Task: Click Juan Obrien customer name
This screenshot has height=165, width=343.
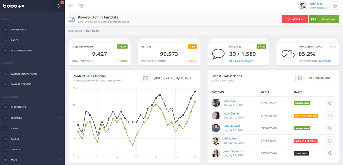Action: pyautogui.click(x=231, y=114)
